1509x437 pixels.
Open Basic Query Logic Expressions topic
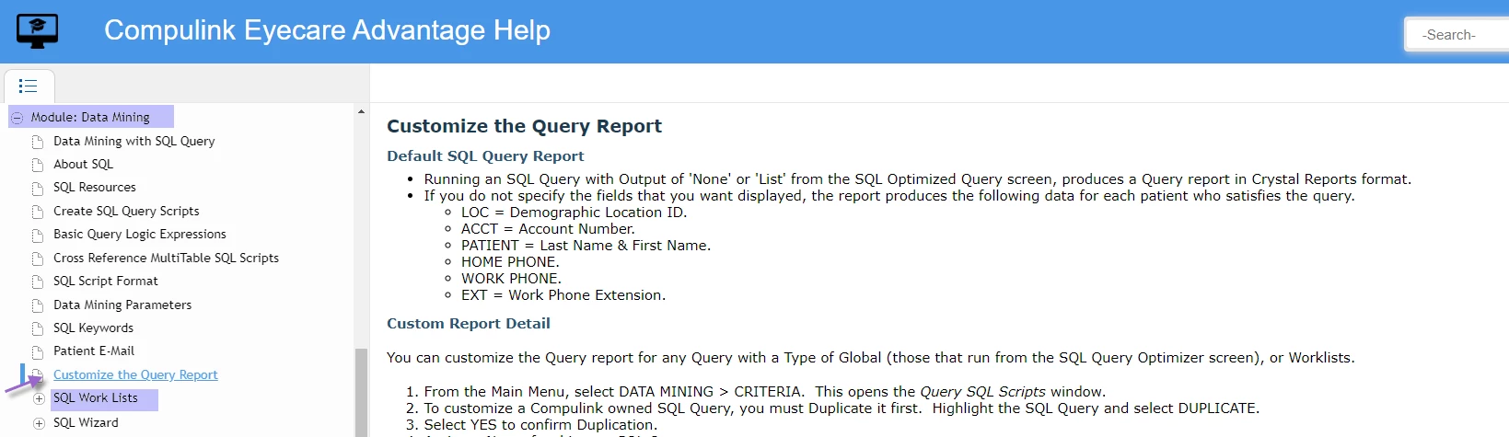pyautogui.click(x=139, y=234)
